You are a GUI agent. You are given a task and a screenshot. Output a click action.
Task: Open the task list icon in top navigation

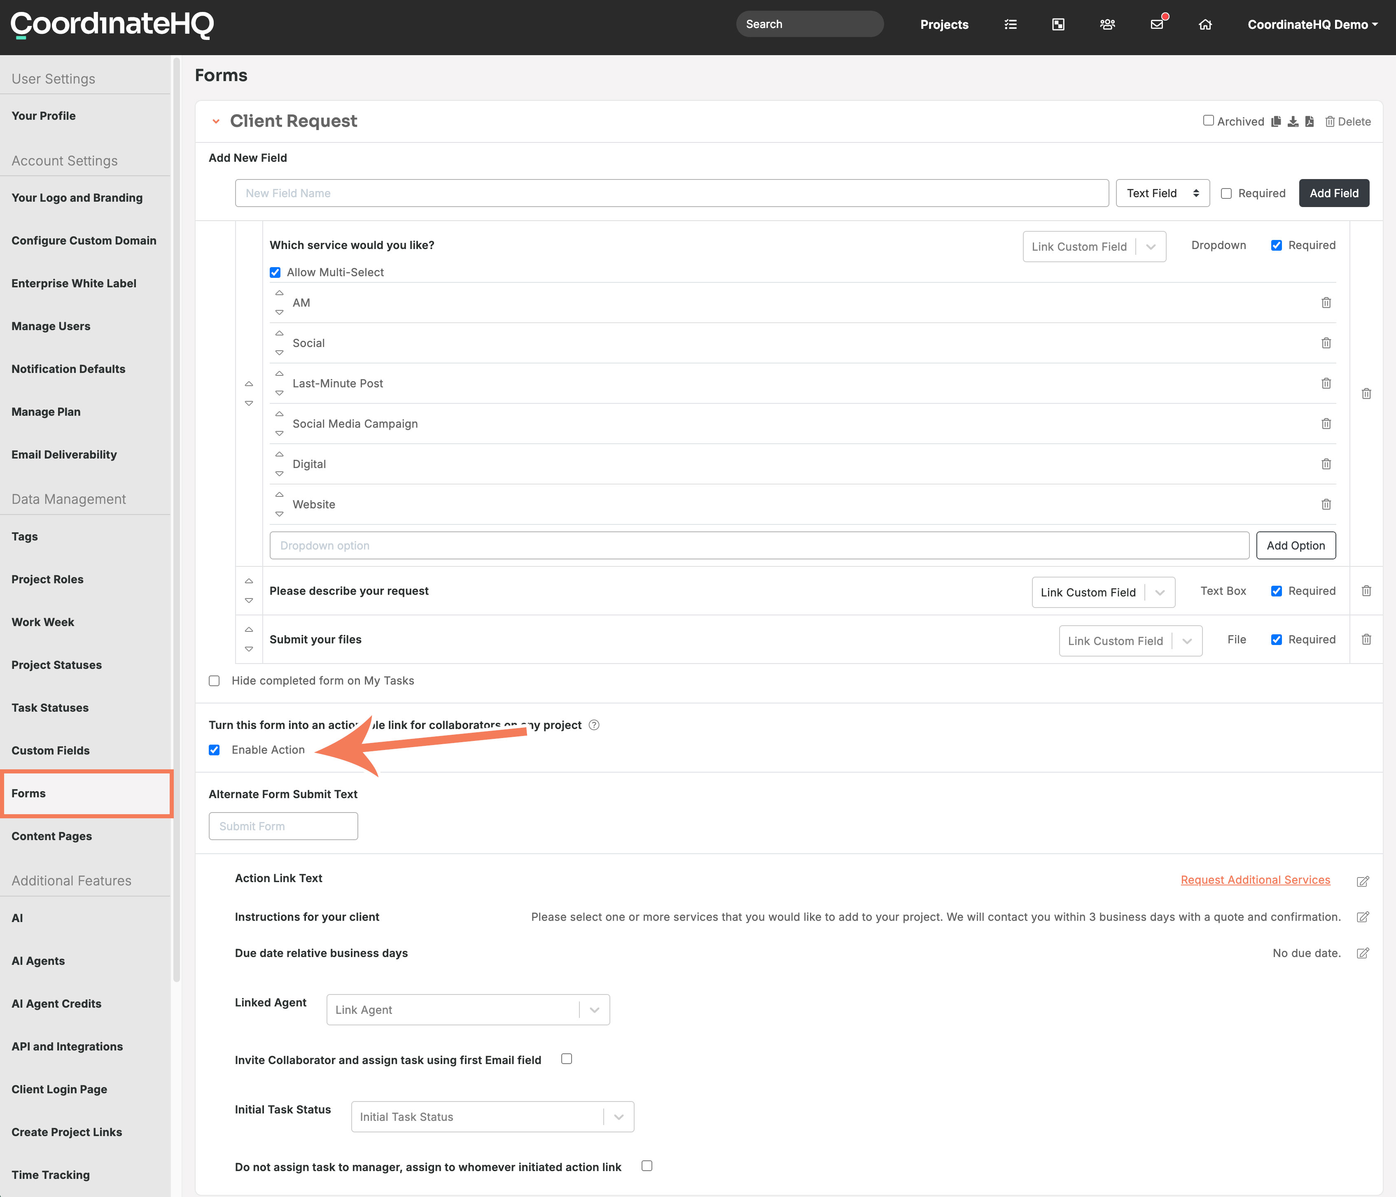[1011, 24]
